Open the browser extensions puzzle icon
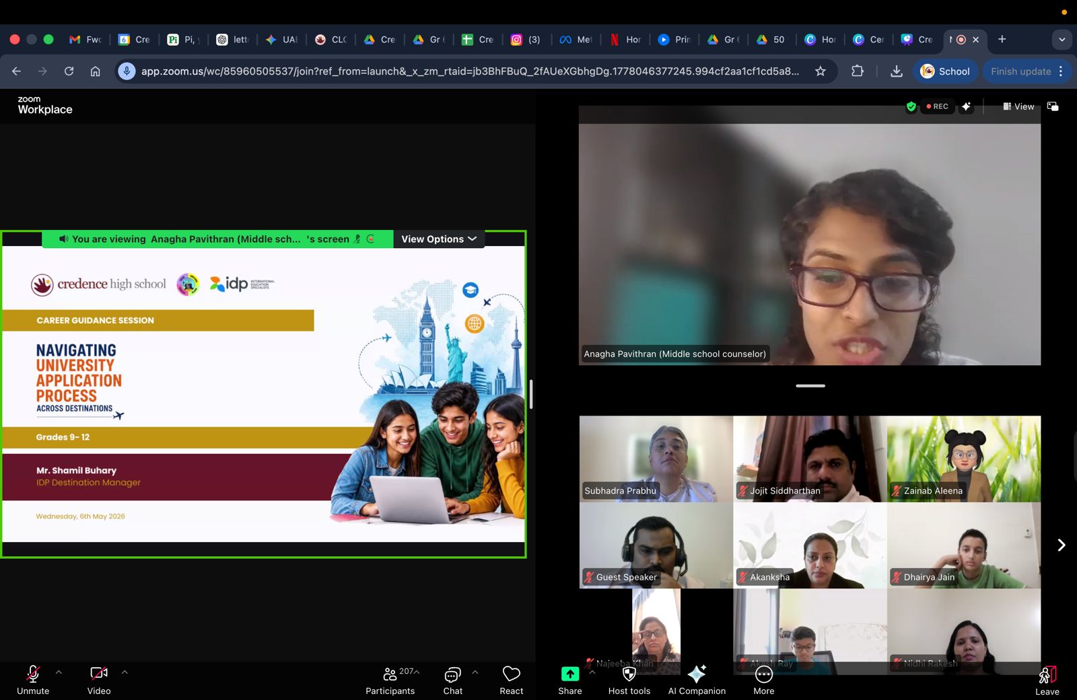Image resolution: width=1077 pixels, height=700 pixels. (857, 71)
